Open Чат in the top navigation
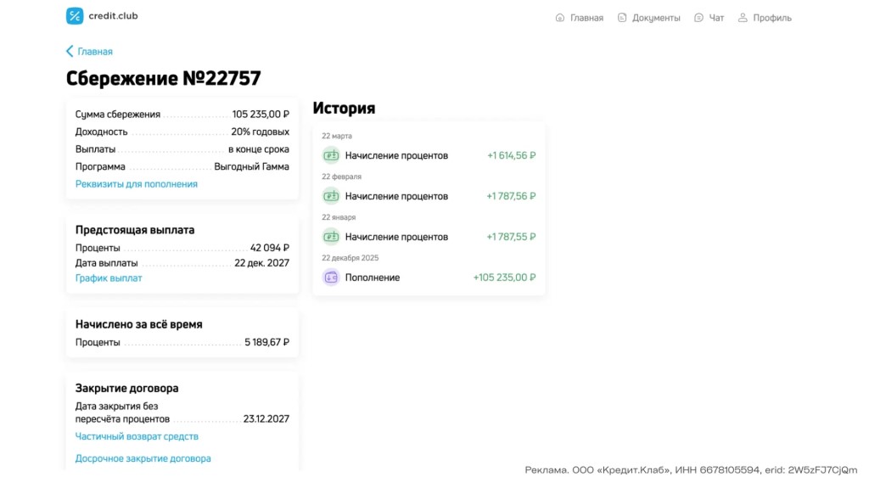 716,18
